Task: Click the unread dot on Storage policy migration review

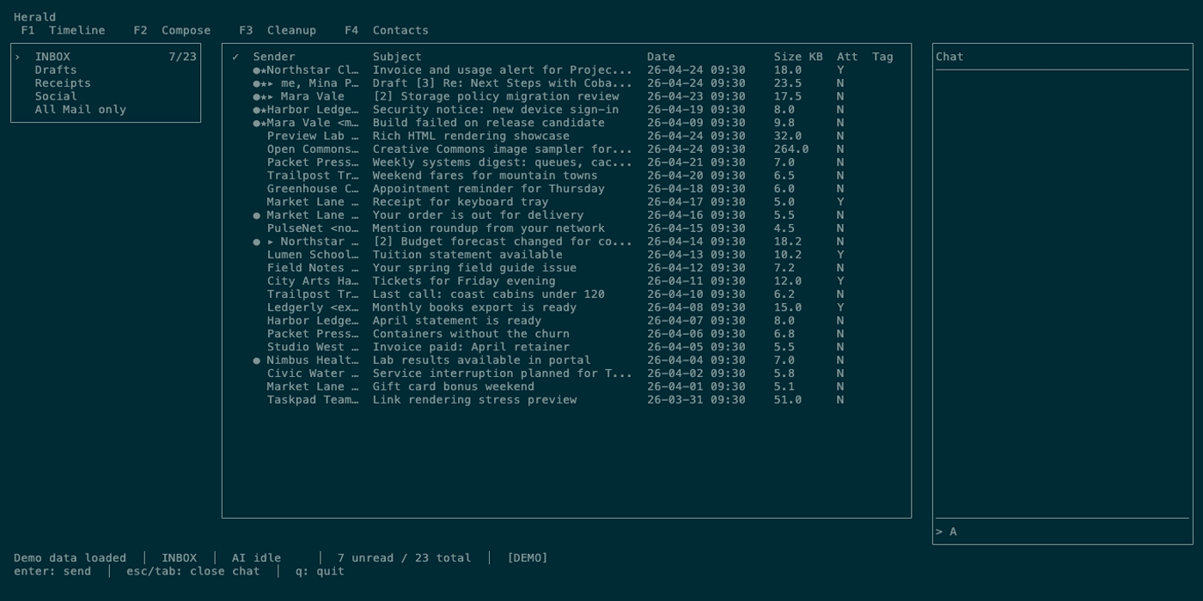Action: coord(256,97)
